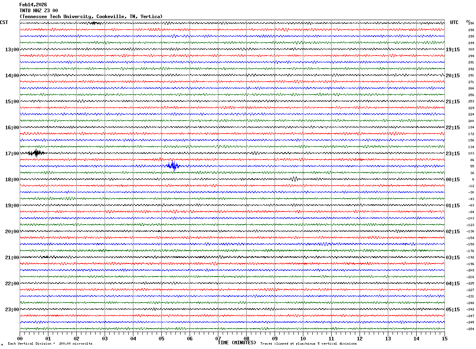This screenshot has height=349, width=476.
Task: Click the DC value 55
Action: [x=472, y=167]
